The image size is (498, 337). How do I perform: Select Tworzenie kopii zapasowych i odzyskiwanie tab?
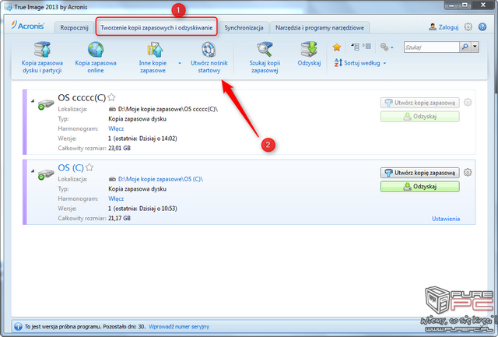[156, 28]
